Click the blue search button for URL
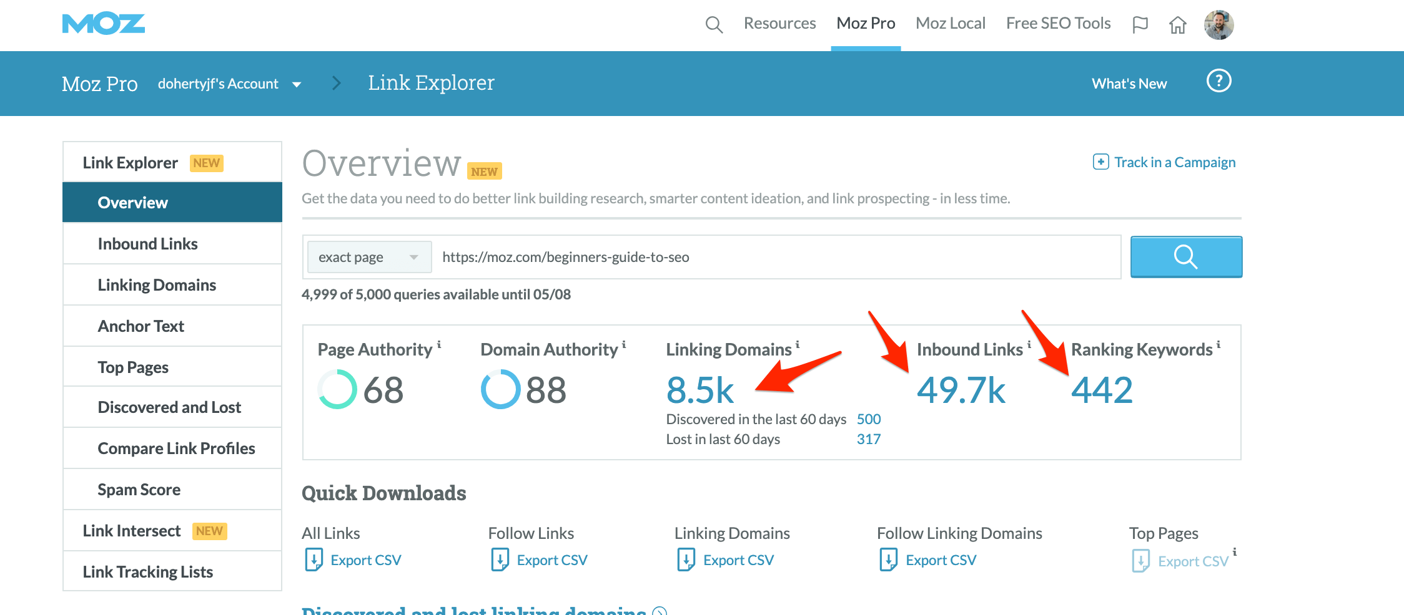The width and height of the screenshot is (1404, 615). (1186, 256)
